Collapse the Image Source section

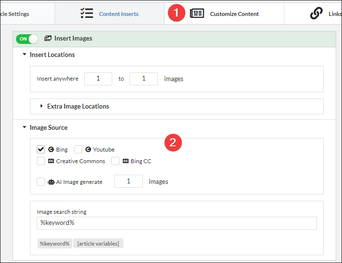[24, 127]
